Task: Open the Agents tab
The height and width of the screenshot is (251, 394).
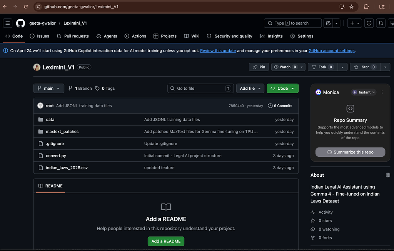Action: pyautogui.click(x=107, y=36)
